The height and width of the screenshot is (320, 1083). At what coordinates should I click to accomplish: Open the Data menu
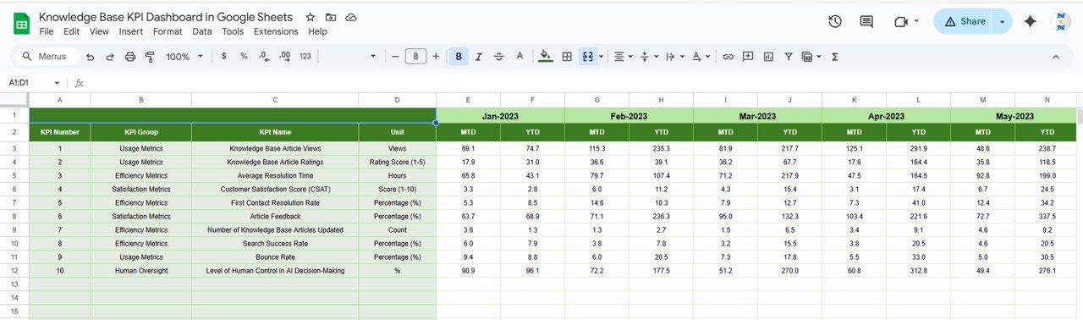[x=202, y=31]
